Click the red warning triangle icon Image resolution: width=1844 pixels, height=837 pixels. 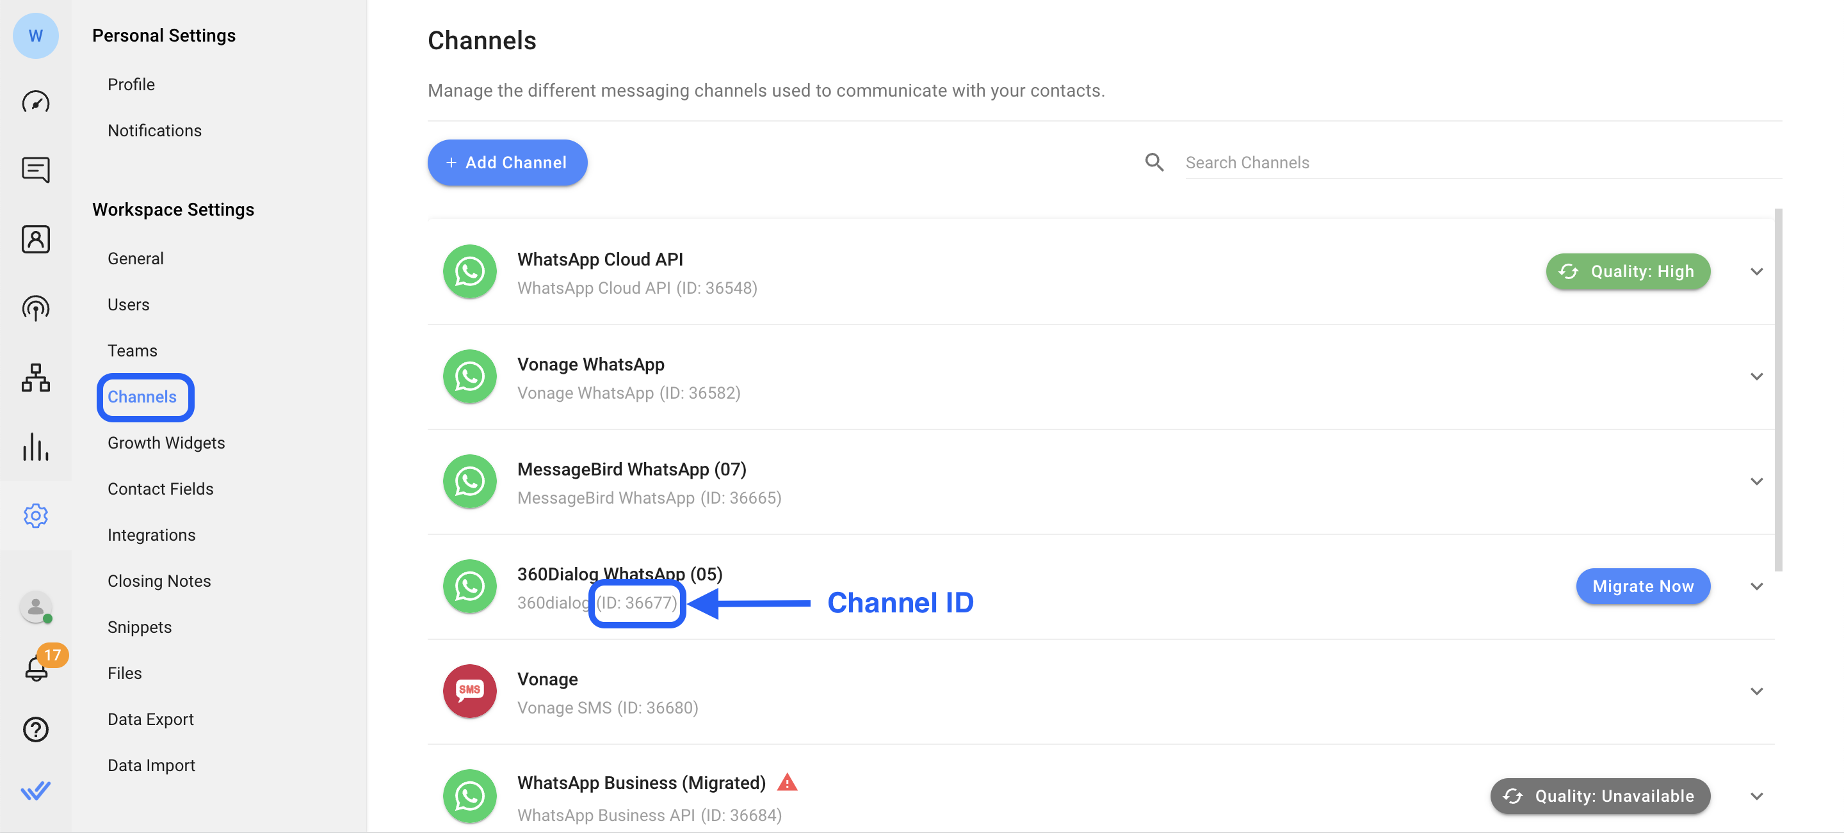click(x=788, y=783)
